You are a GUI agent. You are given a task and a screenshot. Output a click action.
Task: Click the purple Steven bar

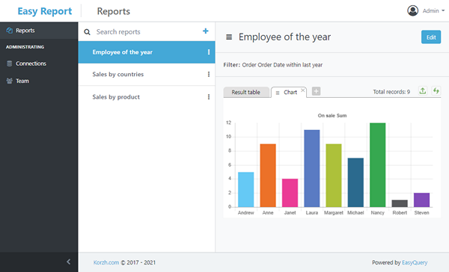[x=421, y=200]
